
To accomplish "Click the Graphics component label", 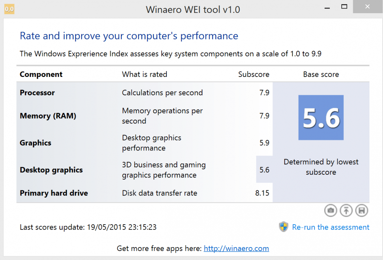I will [35, 143].
